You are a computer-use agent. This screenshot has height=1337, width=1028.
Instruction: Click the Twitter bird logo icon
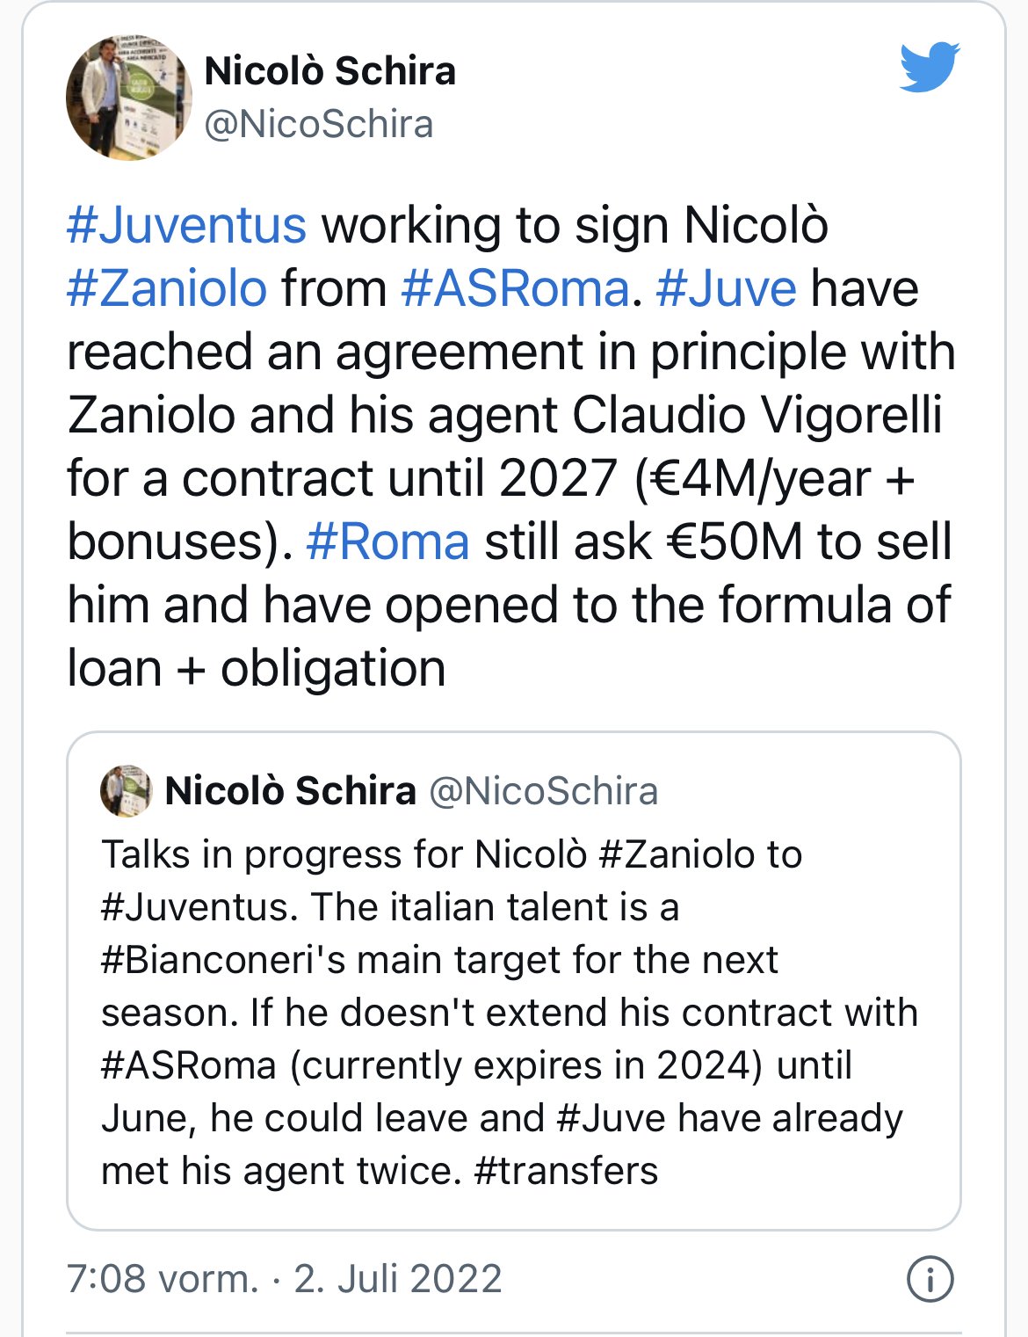(x=930, y=66)
